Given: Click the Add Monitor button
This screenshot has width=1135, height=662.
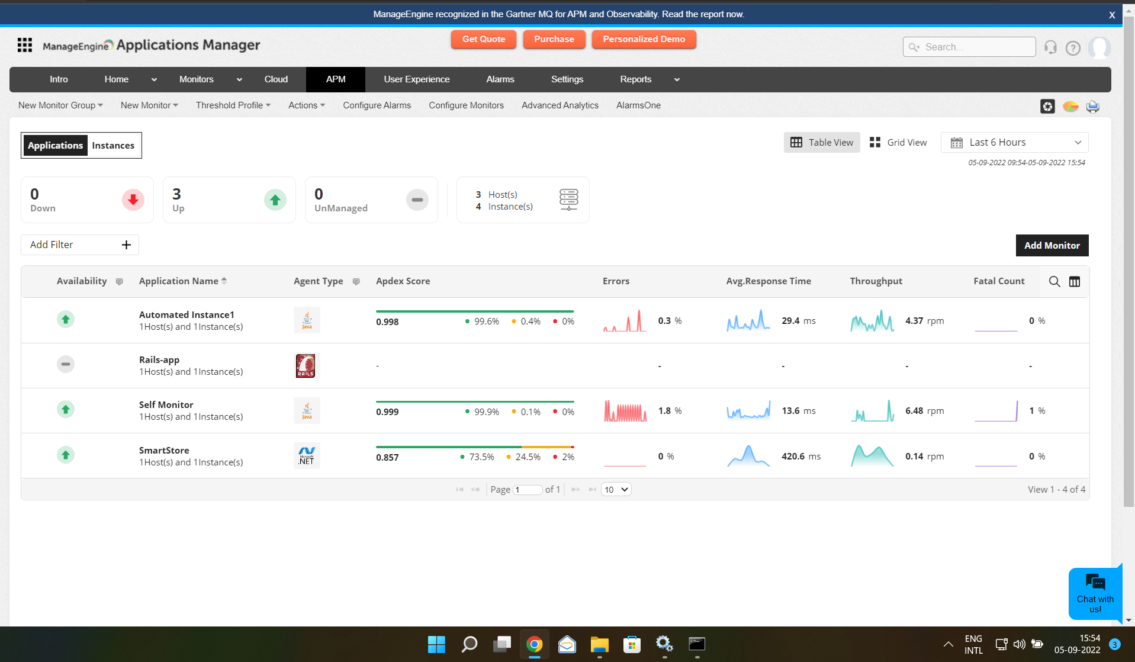Looking at the screenshot, I should (x=1052, y=246).
